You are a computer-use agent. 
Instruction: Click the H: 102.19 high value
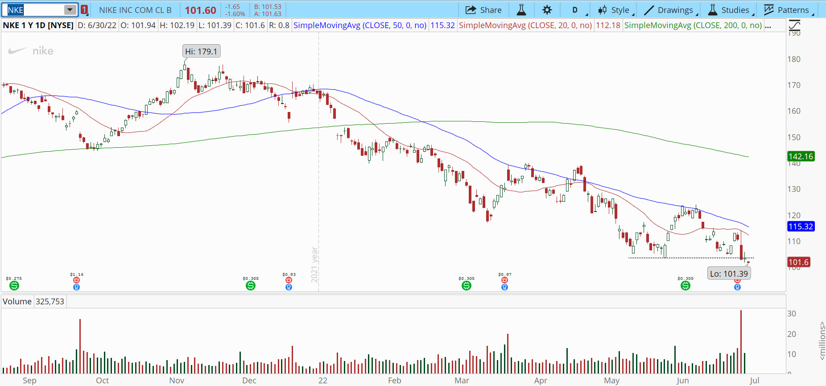pyautogui.click(x=177, y=25)
